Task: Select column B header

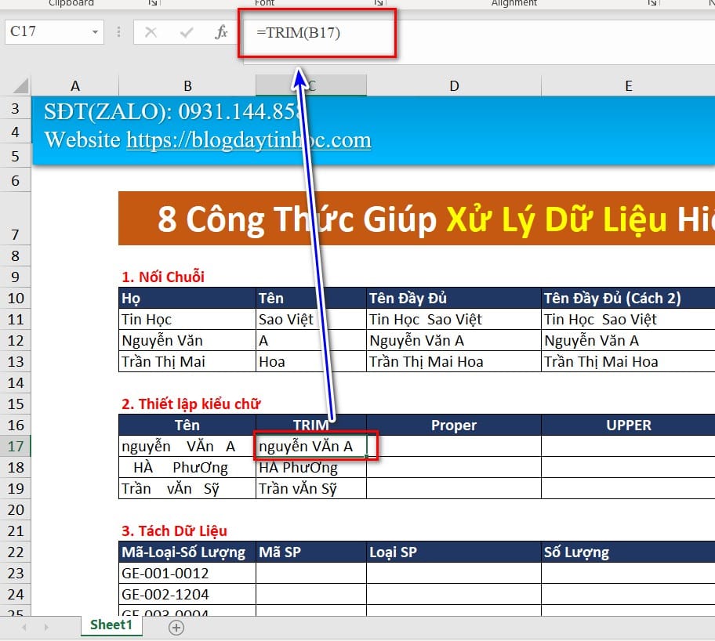Action: [187, 85]
